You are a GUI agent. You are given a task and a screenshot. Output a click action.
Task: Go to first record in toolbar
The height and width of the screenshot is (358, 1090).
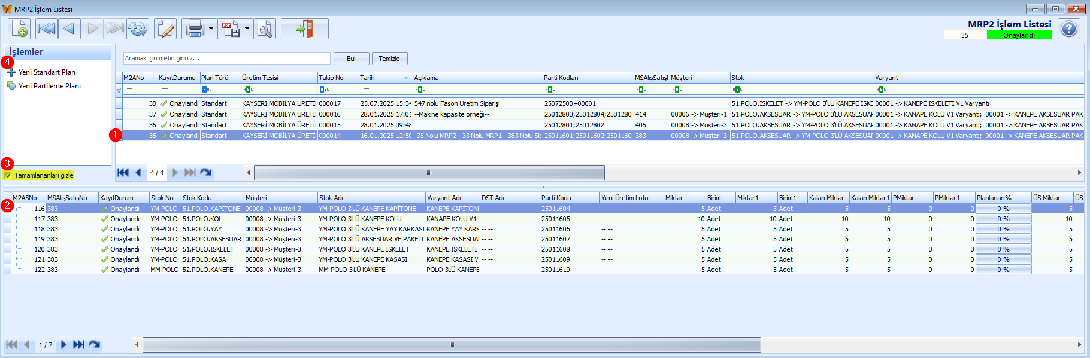(x=46, y=29)
